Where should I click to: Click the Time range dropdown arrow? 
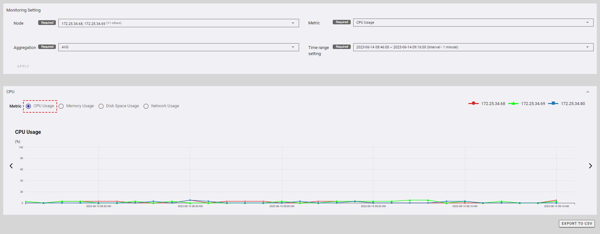[587, 47]
